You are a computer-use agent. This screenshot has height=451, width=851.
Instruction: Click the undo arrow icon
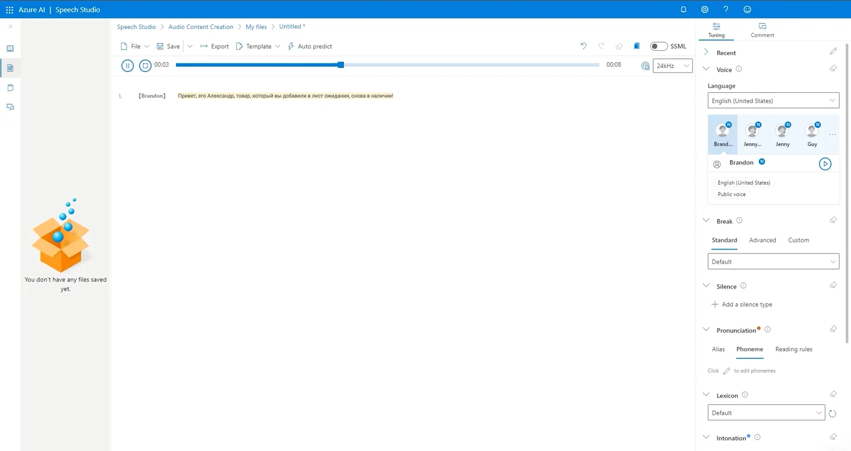coord(583,46)
